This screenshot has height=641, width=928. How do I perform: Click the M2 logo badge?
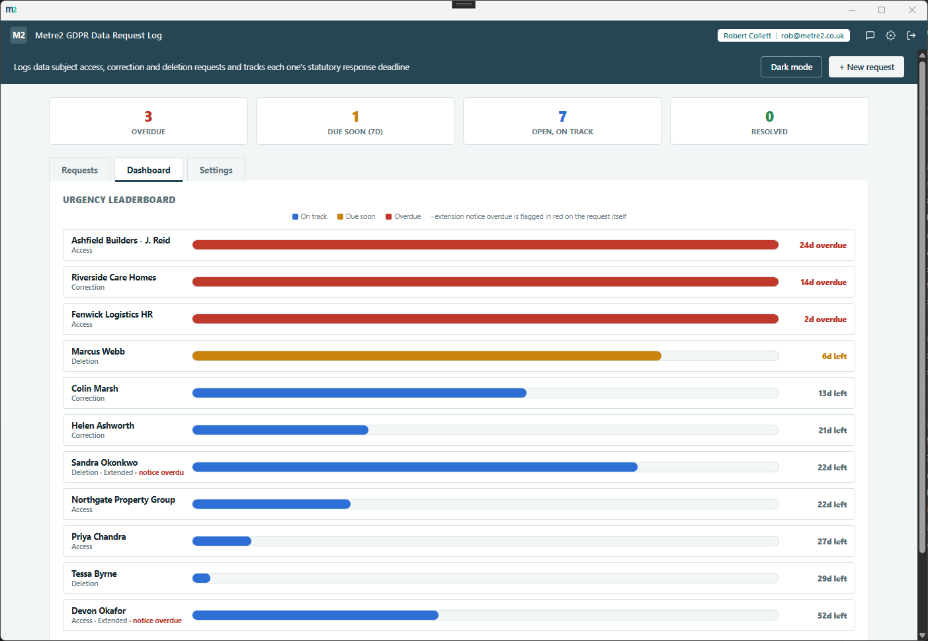click(19, 35)
